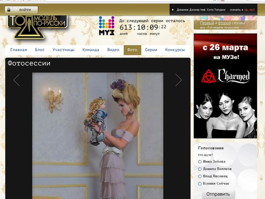Open the Первый season link
Viewport: 265px width, 199px height.
(x=207, y=23)
